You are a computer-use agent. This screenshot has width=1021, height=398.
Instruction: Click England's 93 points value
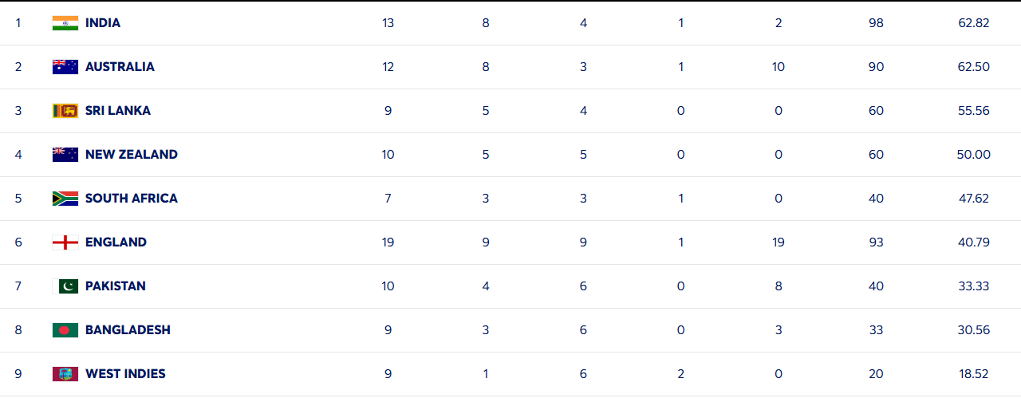click(876, 242)
